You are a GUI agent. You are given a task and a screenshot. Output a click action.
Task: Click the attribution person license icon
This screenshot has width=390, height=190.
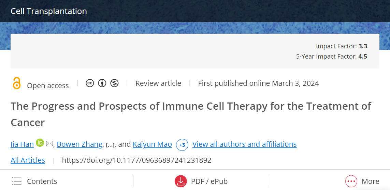(x=102, y=83)
